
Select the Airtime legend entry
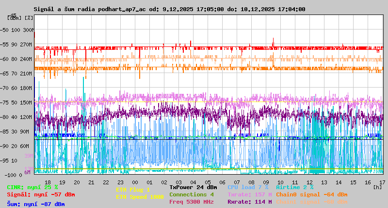tap(294, 187)
